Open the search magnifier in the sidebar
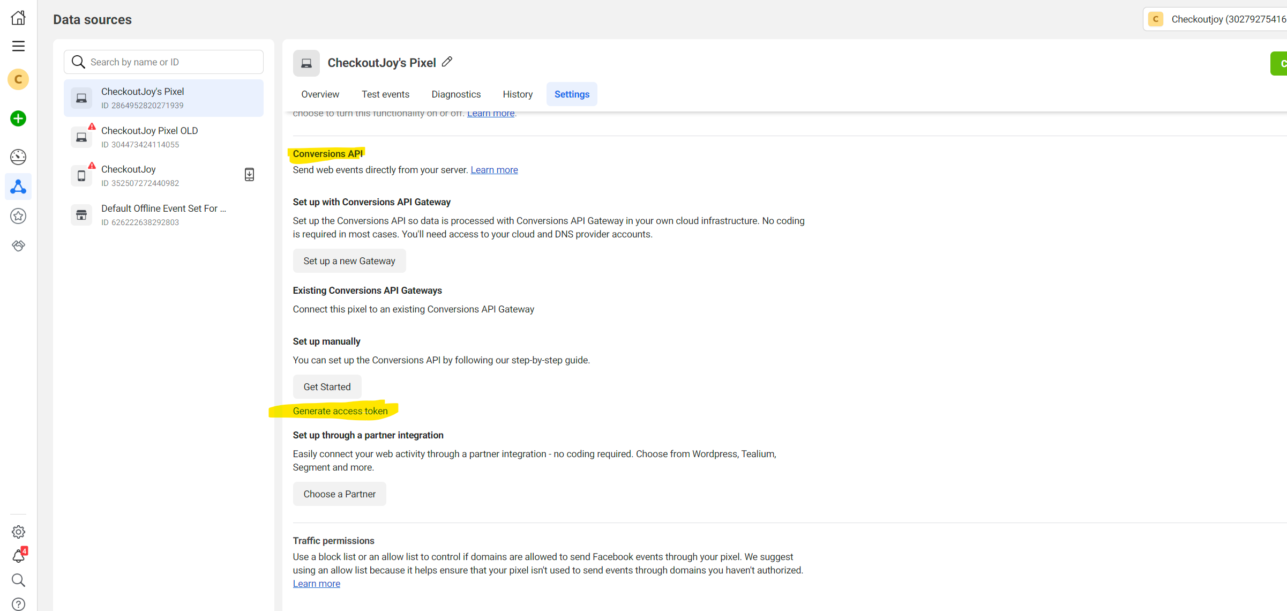 click(x=18, y=580)
